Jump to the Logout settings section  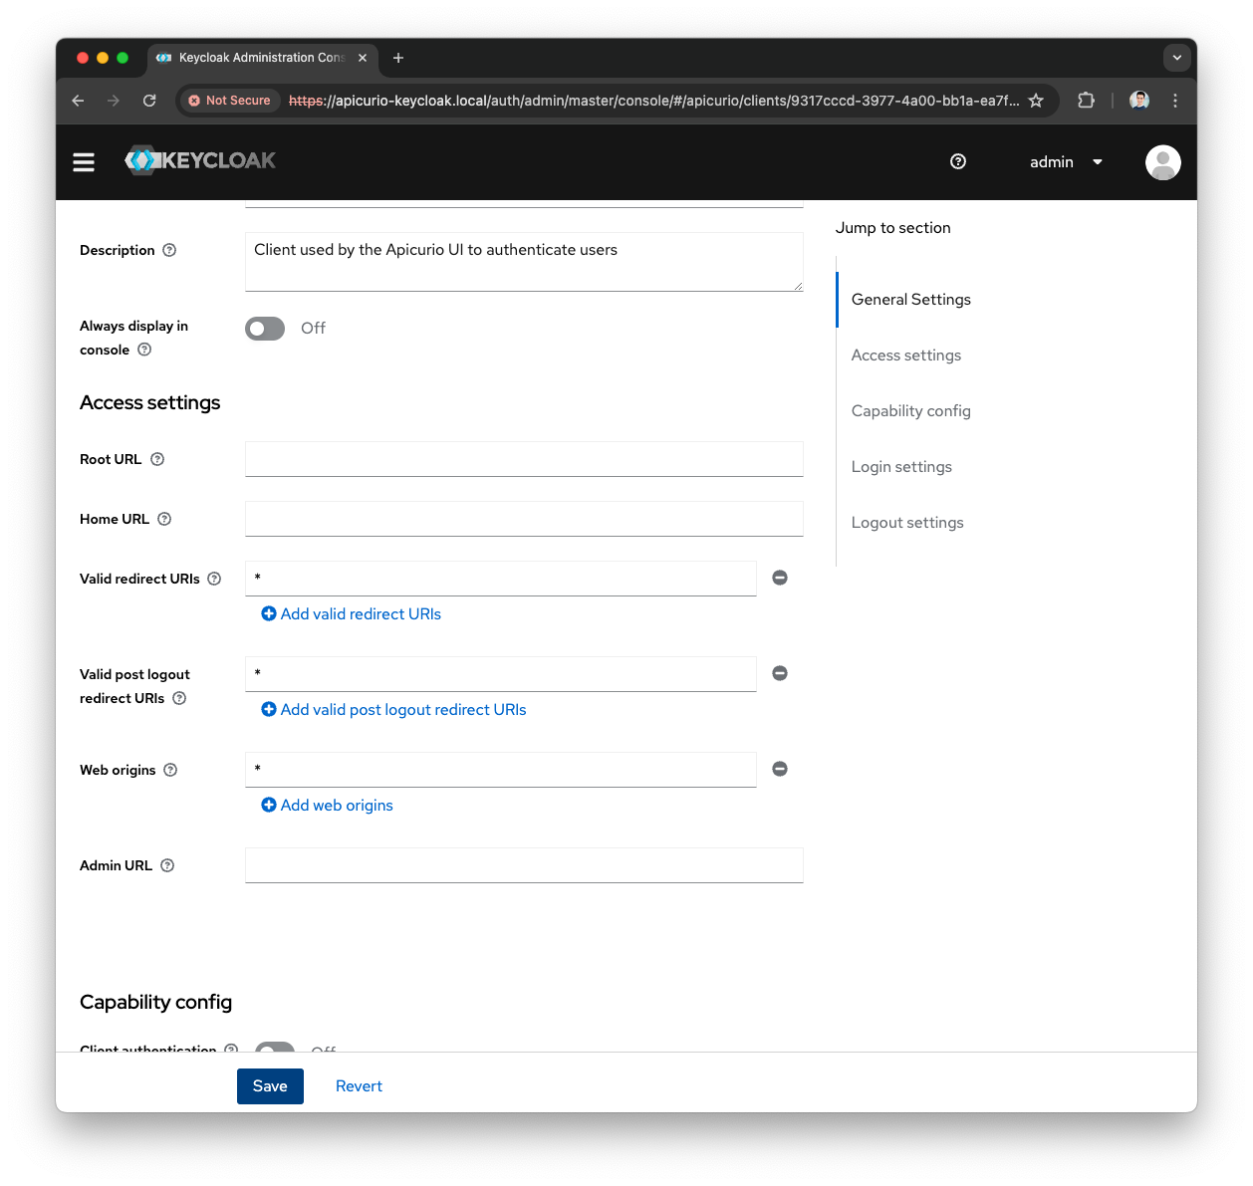907,522
